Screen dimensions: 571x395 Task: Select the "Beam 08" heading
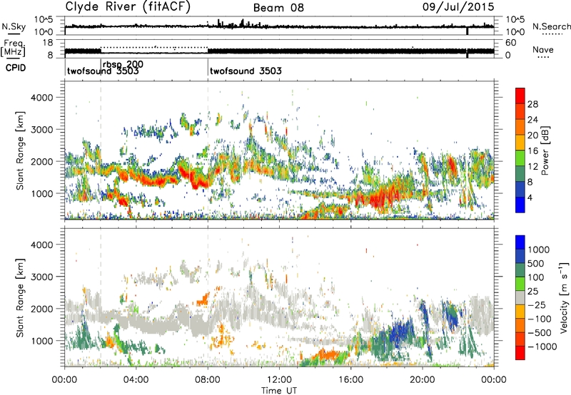278,8
